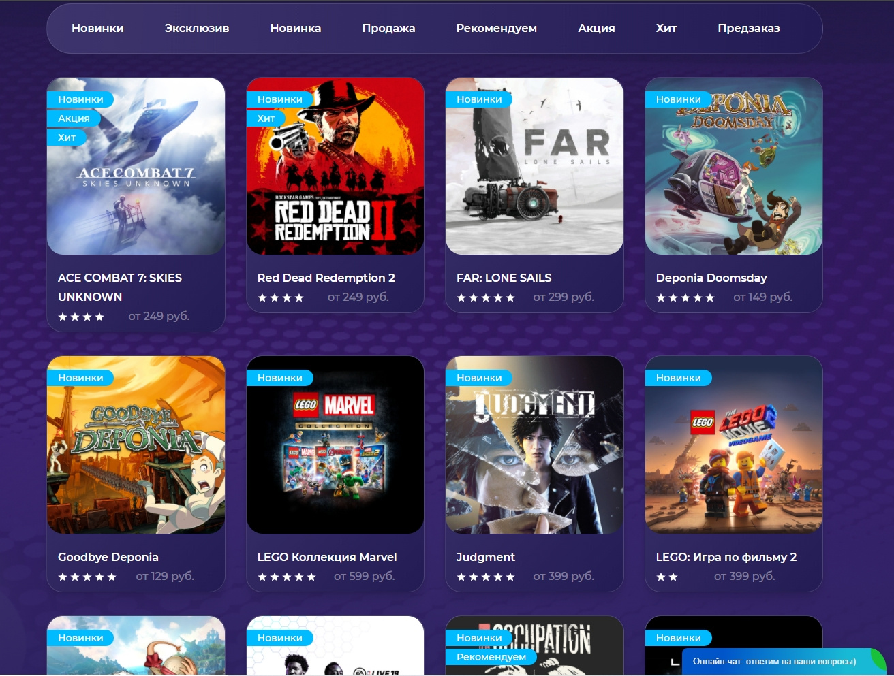Open Red Dead Redemption II cover art
Image resolution: width=894 pixels, height=676 pixels.
click(x=335, y=166)
